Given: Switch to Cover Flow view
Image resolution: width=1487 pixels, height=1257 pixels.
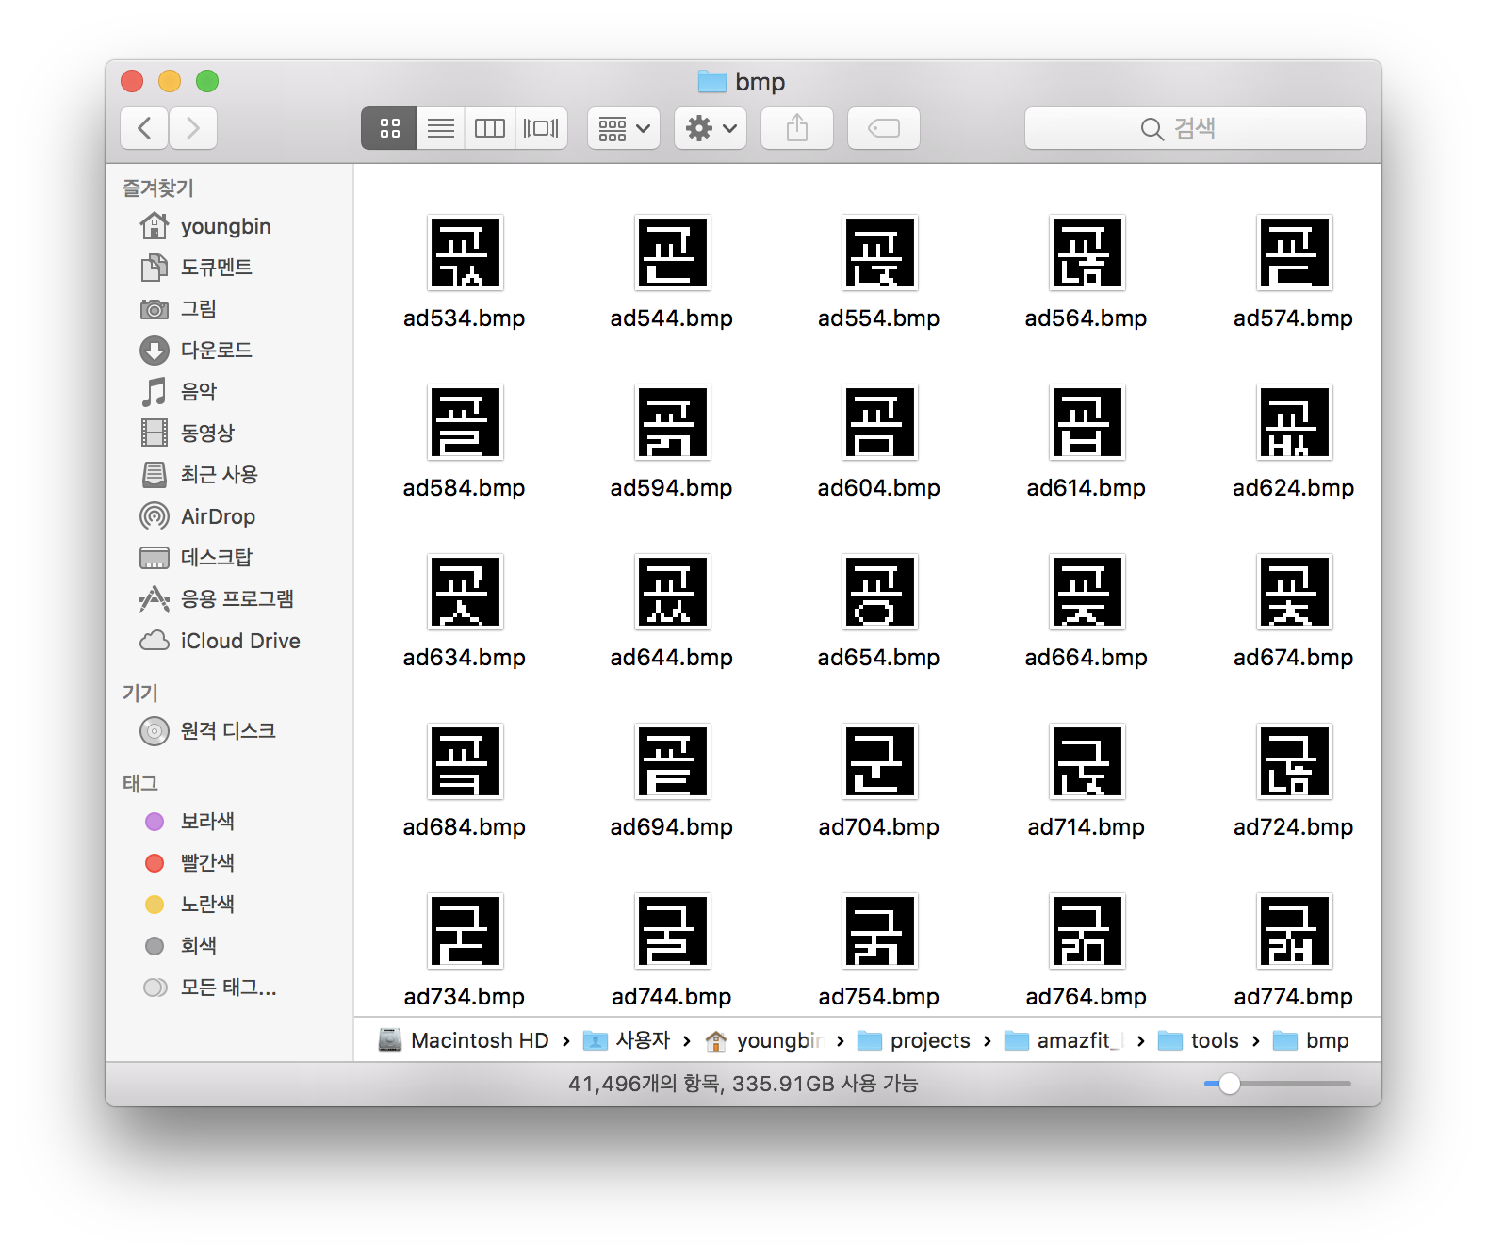Looking at the screenshot, I should (x=541, y=128).
